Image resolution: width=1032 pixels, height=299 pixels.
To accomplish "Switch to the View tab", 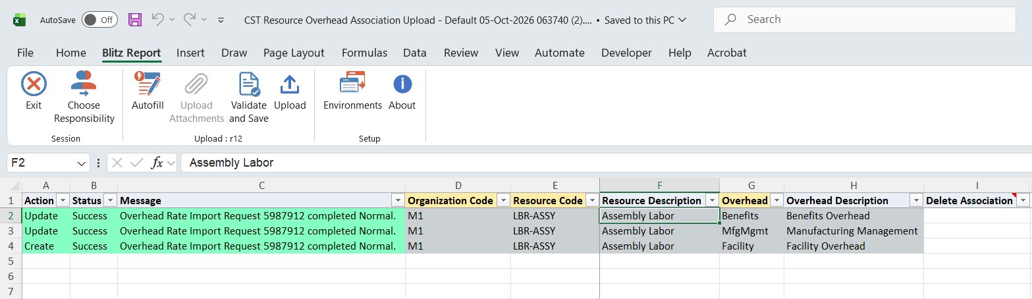I will click(x=507, y=53).
